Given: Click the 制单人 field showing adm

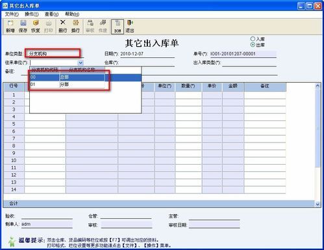Looking at the screenshot, I should 47,225.
